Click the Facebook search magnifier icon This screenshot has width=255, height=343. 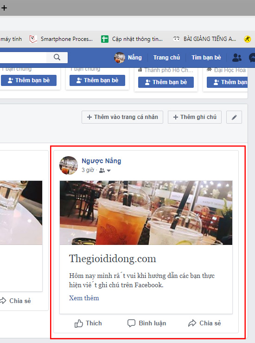pyautogui.click(x=57, y=57)
